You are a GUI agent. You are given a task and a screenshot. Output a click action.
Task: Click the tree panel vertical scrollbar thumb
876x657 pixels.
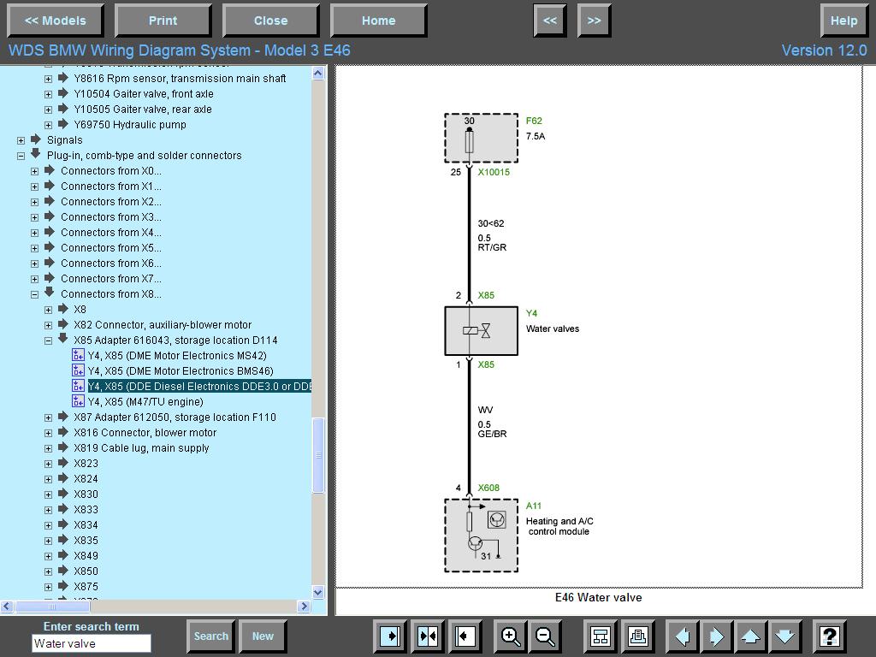click(318, 455)
